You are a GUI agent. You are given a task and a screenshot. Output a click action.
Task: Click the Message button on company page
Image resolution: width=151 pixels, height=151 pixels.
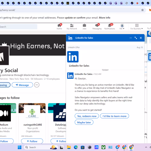[x=22, y=85]
